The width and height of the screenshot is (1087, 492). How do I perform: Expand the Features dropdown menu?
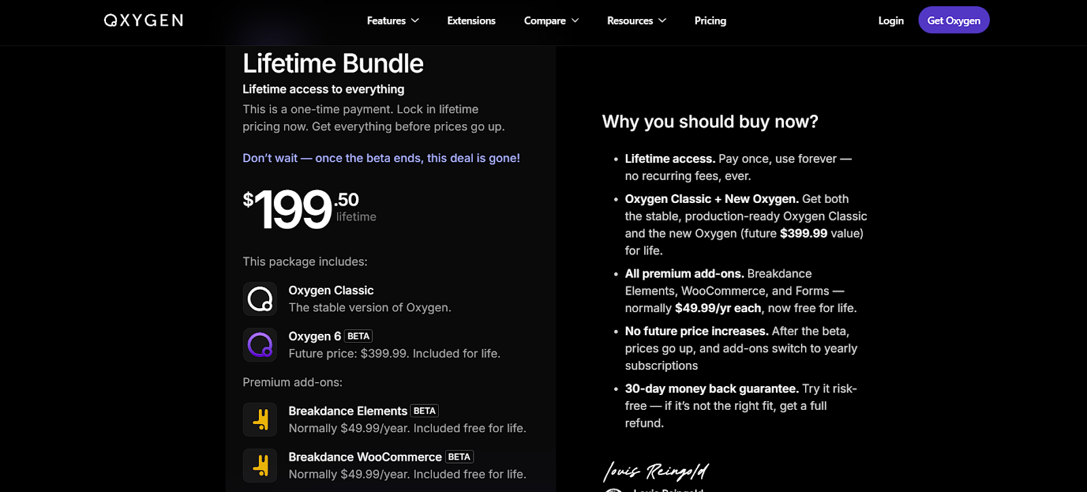(x=393, y=20)
